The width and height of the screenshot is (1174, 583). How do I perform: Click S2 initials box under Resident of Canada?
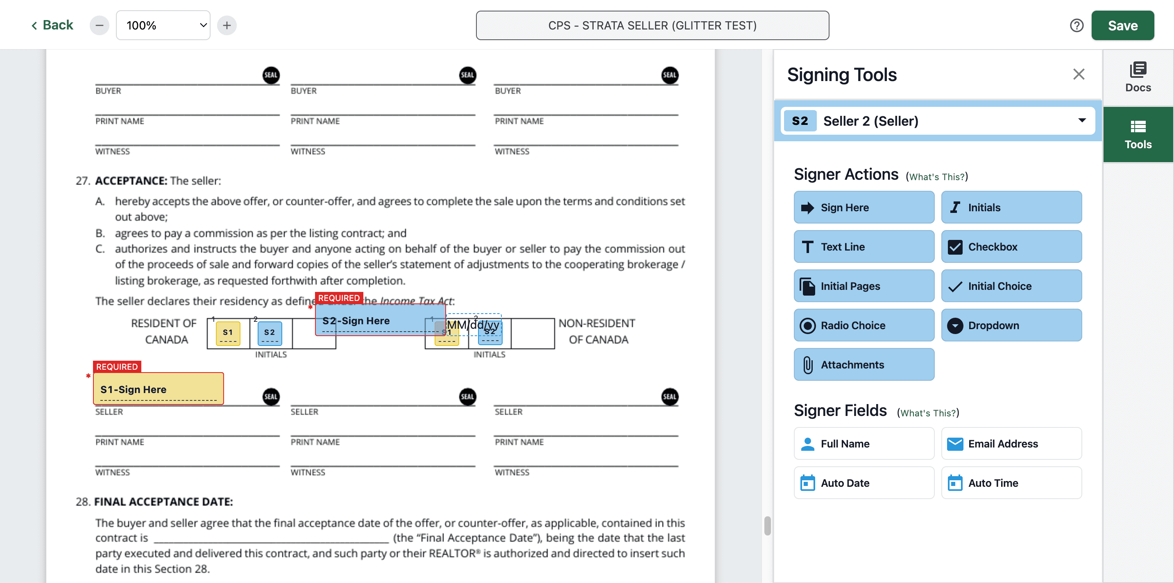(x=270, y=333)
